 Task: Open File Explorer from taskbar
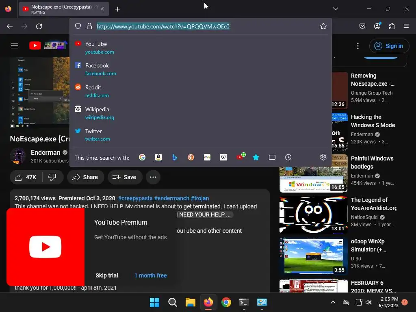click(190, 302)
